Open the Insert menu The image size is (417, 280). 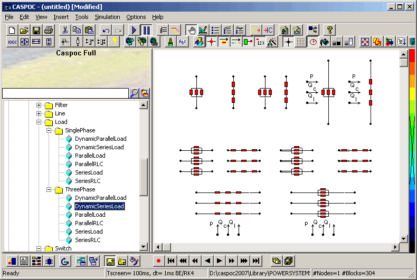click(61, 17)
